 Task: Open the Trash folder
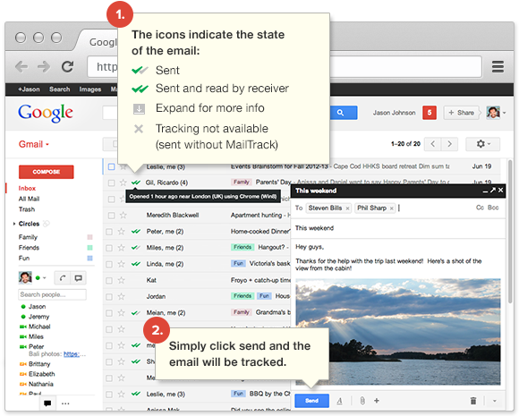click(27, 209)
